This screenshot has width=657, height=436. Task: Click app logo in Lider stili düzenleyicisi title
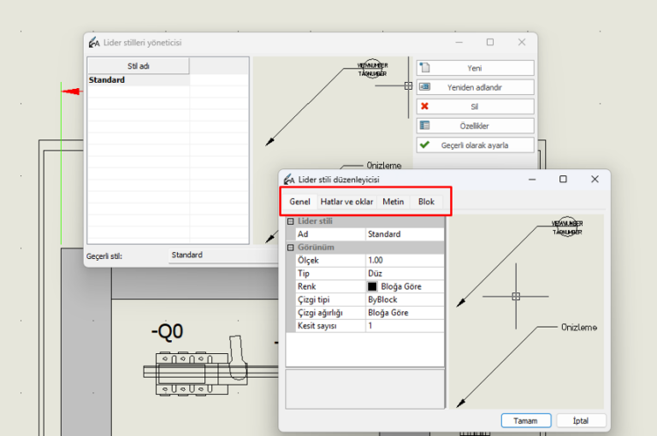tap(289, 180)
